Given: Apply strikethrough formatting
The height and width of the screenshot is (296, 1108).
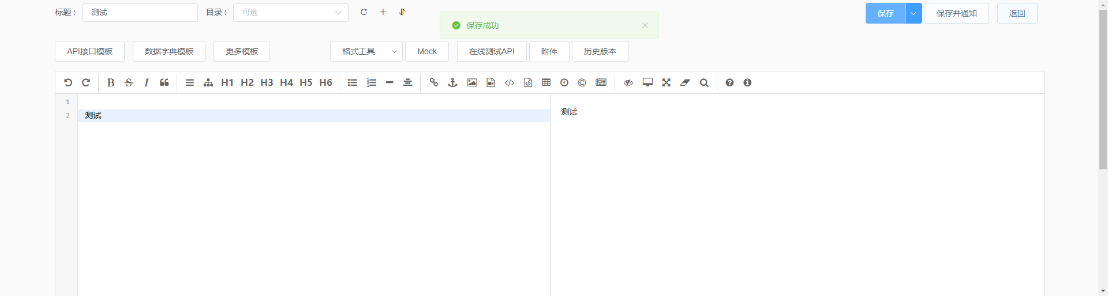Looking at the screenshot, I should tap(129, 82).
